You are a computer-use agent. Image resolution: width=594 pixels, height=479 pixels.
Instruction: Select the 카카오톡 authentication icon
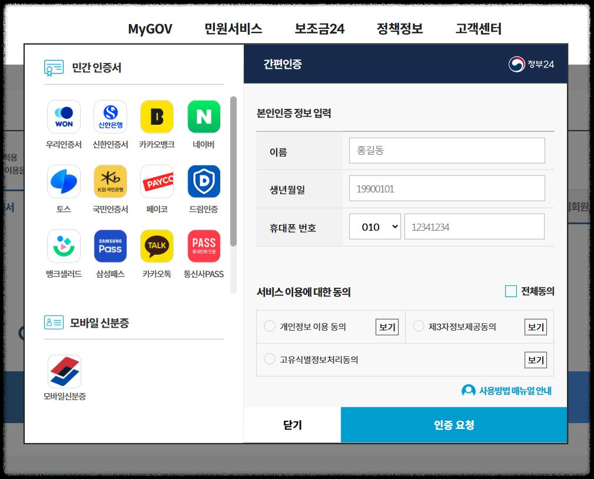(157, 246)
